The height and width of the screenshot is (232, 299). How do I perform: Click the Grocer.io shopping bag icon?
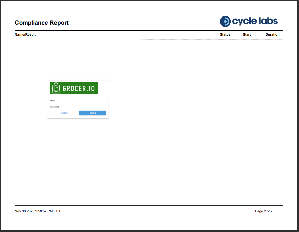(56, 88)
